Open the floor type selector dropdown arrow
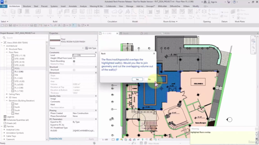The width and height of the screenshot is (259, 145). click(x=96, y=40)
